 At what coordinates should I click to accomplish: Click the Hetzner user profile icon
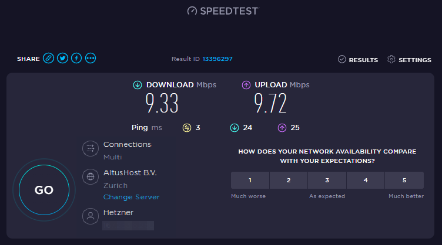point(91,216)
